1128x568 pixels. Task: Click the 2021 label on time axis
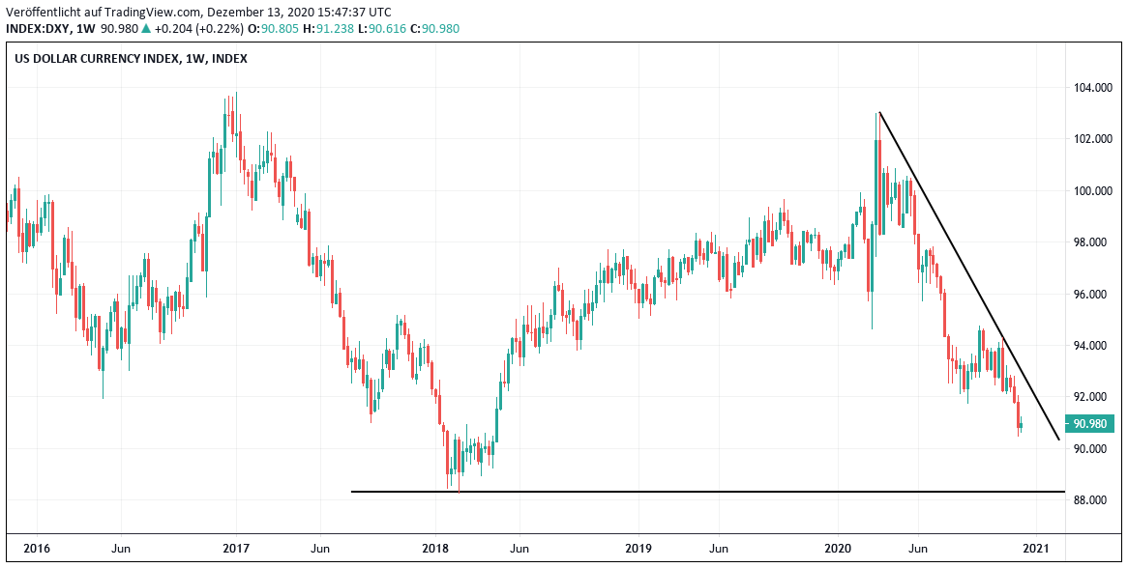click(1036, 549)
